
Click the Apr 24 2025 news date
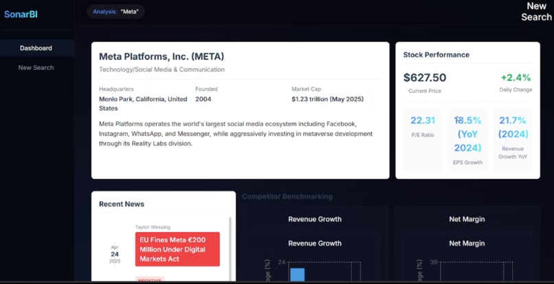115,254
